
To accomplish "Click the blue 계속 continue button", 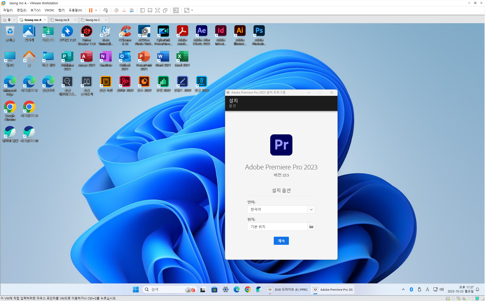I will pos(281,241).
